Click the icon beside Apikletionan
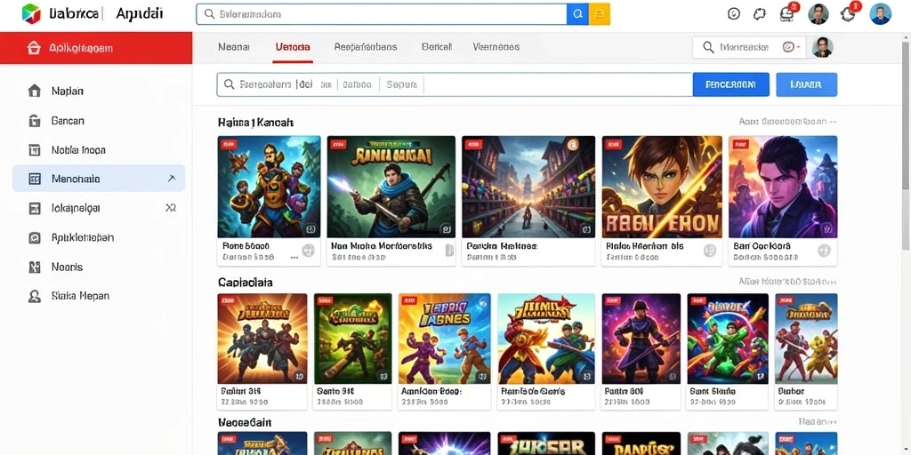Screen dimensions: 911x455 35,237
